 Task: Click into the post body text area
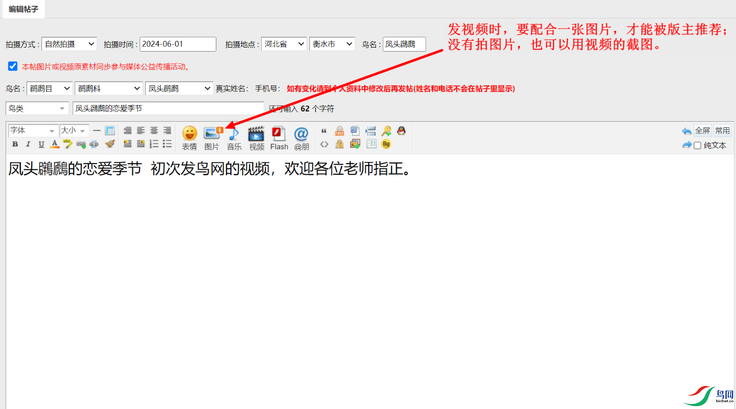pyautogui.click(x=370, y=281)
